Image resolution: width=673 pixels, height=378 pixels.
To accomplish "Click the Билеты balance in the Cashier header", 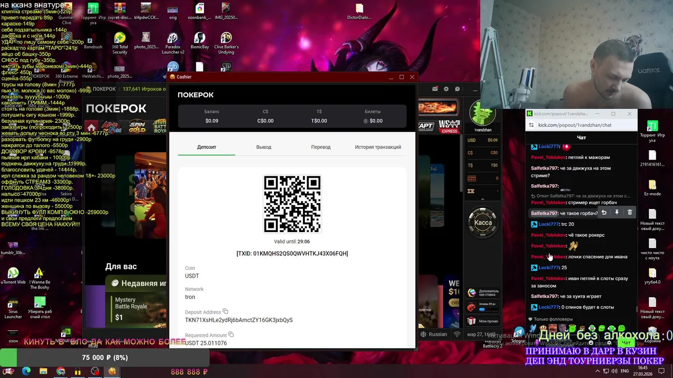I will [x=373, y=116].
